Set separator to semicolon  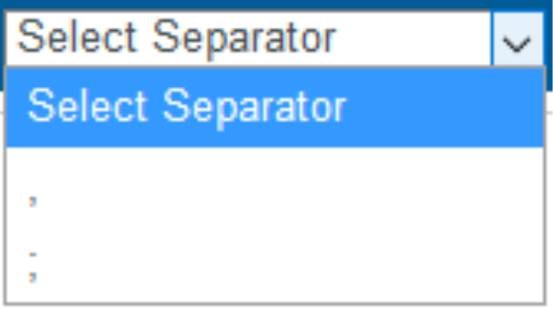275,265
